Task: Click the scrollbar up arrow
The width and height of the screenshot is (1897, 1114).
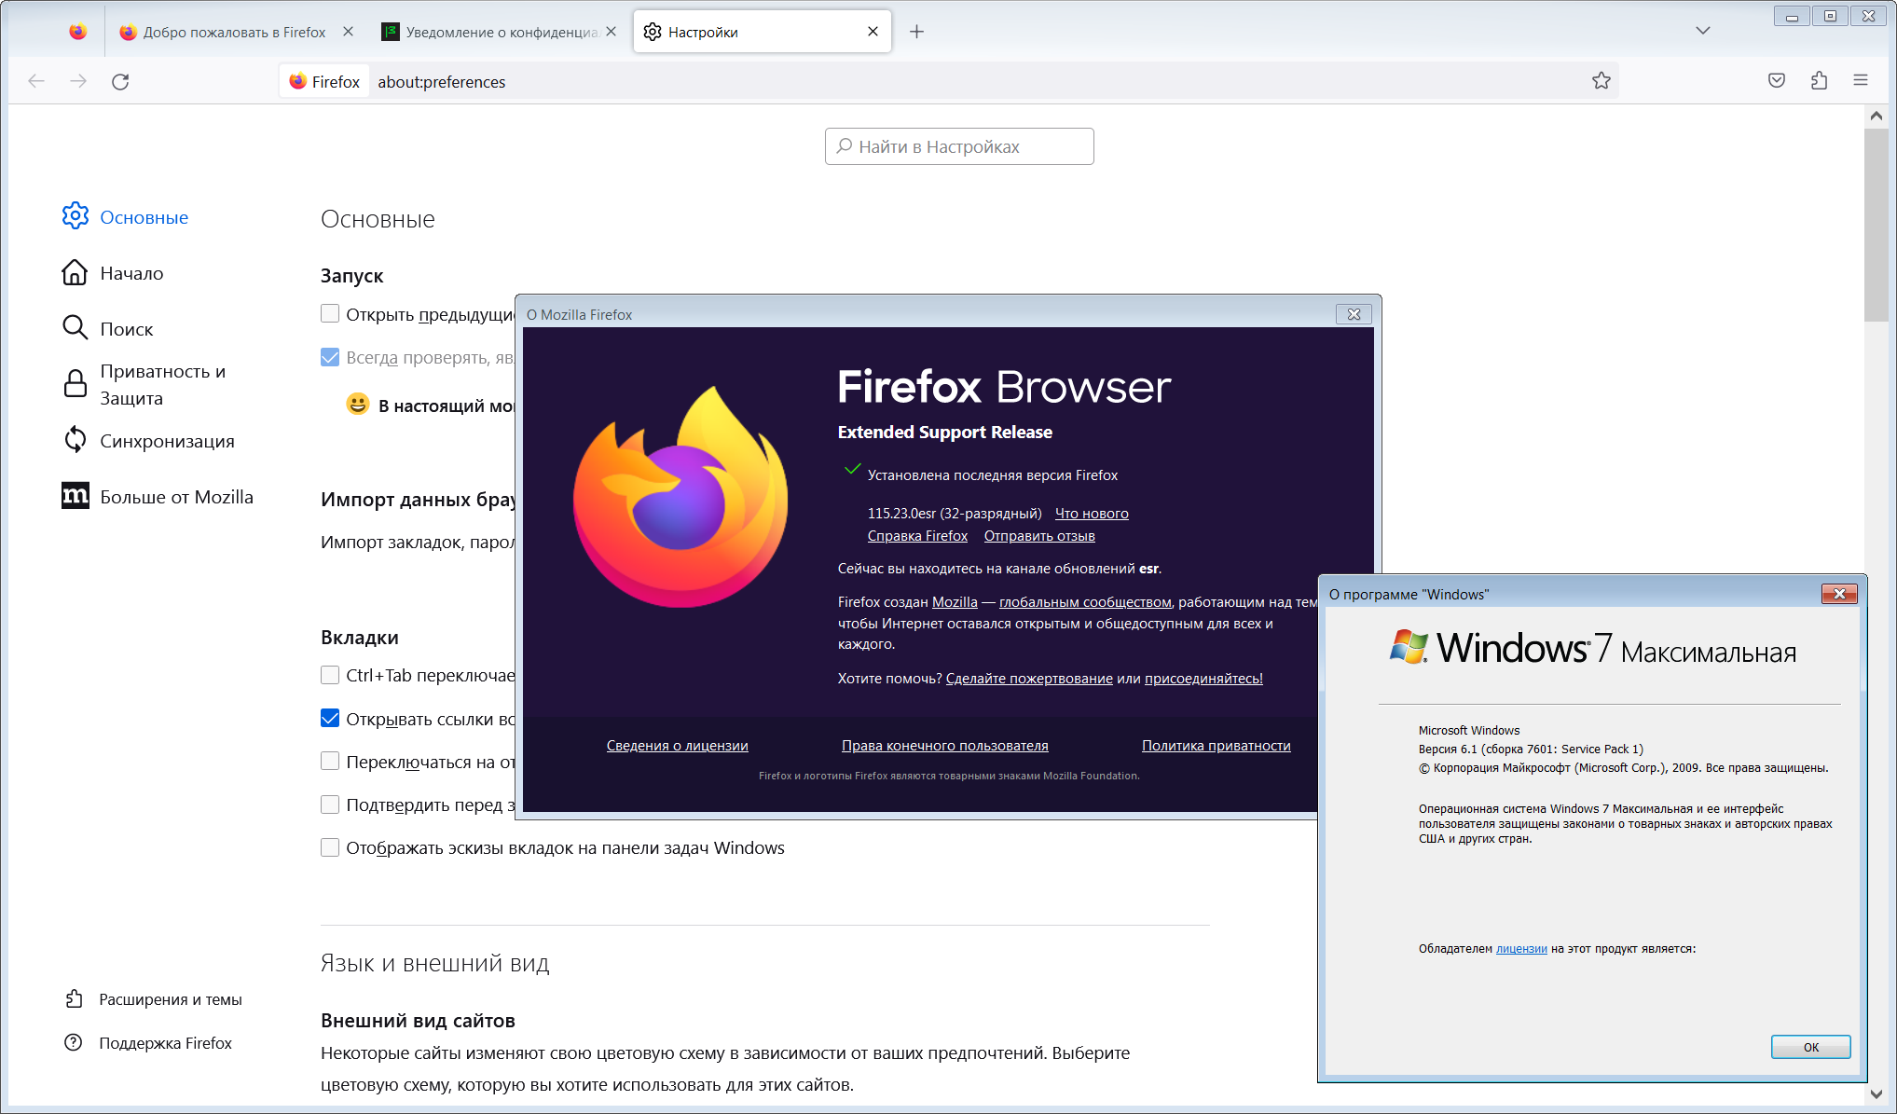Action: [x=1876, y=117]
